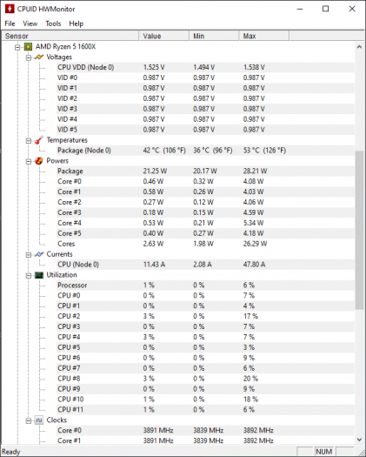Screen dimensions: 366x457
Task: Click the Utilization graph icon
Action: pyautogui.click(x=39, y=275)
